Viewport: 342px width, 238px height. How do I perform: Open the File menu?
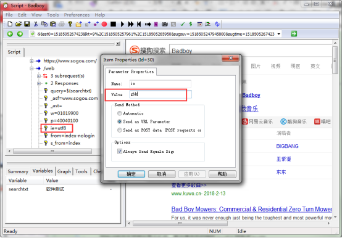click(x=9, y=15)
